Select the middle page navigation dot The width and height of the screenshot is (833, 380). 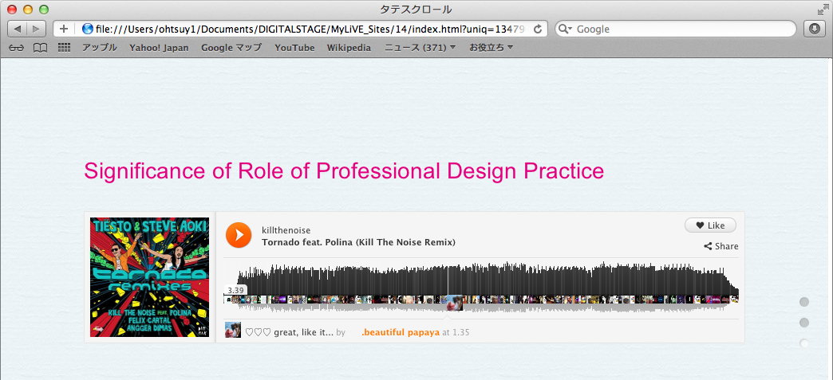point(804,323)
